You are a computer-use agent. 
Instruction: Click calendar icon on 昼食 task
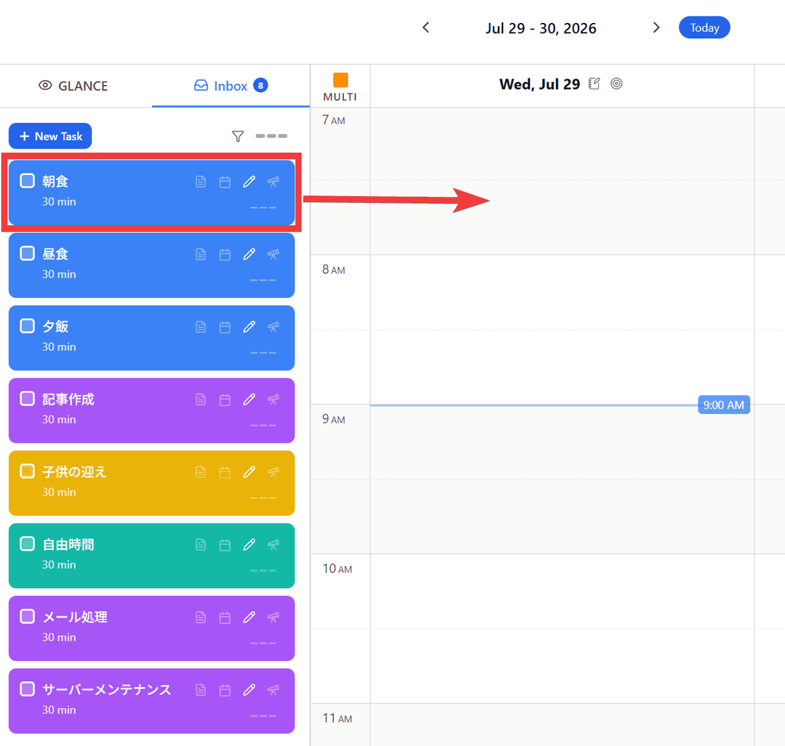(x=225, y=255)
